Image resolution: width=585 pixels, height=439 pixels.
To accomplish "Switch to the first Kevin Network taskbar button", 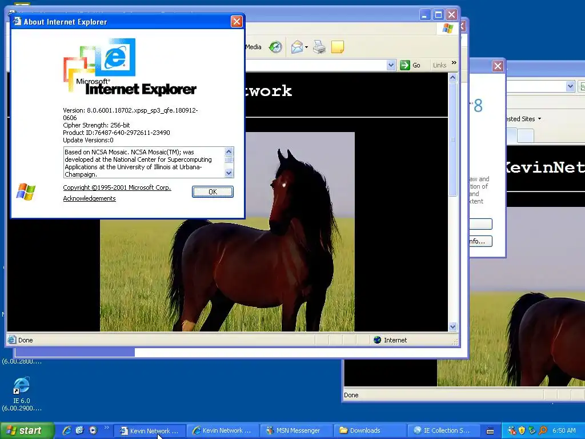I will [149, 431].
